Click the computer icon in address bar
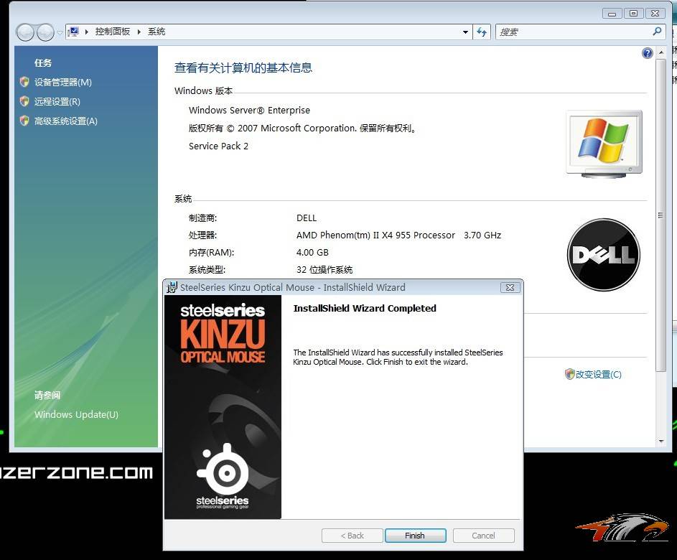Viewport: 677px width, 560px height. pos(73,32)
